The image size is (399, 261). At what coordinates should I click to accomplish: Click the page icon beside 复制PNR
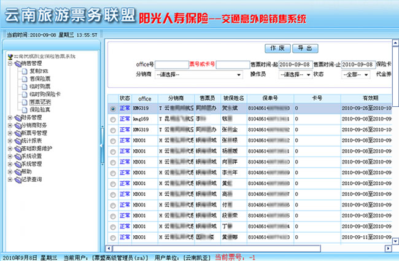tap(25, 71)
